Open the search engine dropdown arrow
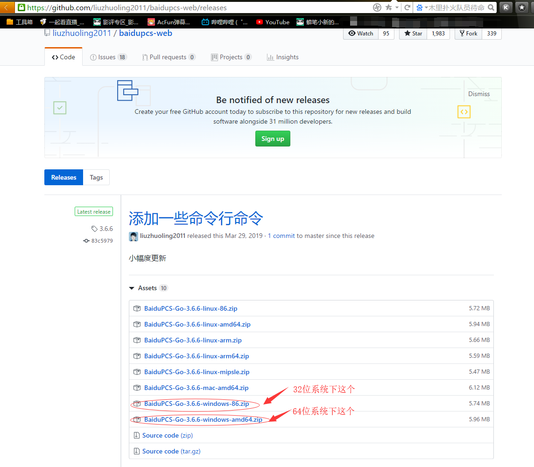The image size is (534, 467). point(426,7)
